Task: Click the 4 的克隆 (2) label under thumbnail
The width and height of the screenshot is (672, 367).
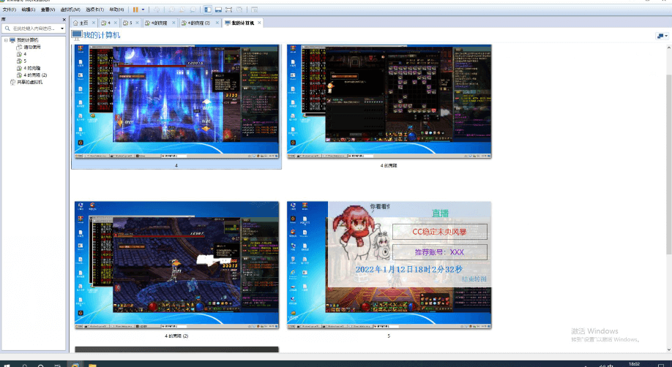Action: [176, 336]
